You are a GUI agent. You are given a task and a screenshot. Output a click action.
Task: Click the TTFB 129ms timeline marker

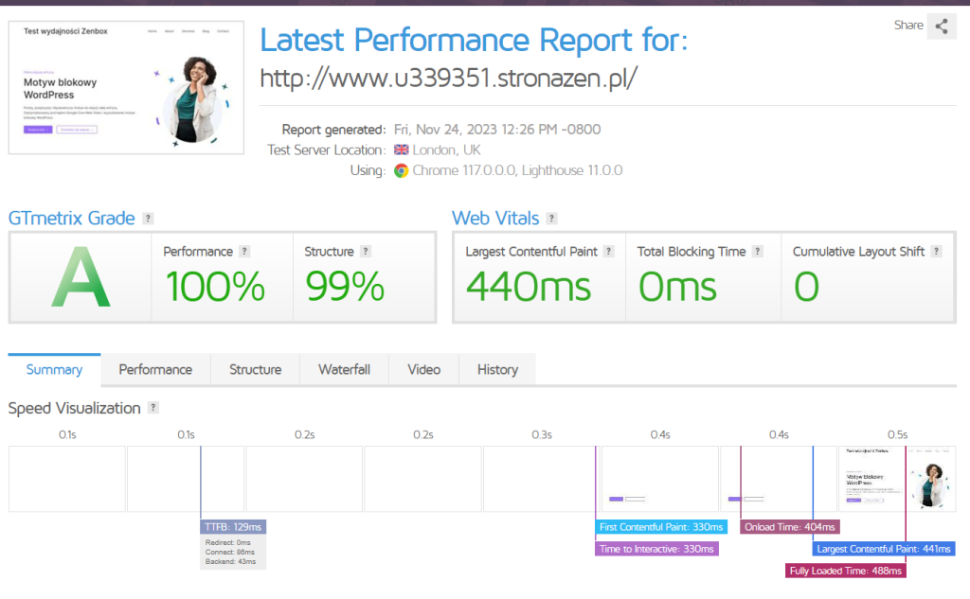(233, 527)
